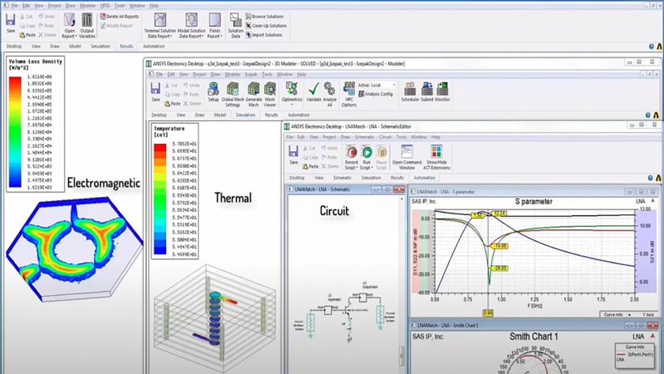Screen dimensions: 664x374
Task: Open HFSS menu in top window
Action: pyautogui.click(x=104, y=6)
